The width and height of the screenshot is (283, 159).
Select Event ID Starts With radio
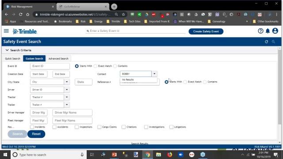76,66
